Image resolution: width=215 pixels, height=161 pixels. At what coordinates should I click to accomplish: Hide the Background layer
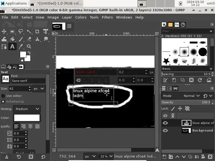point(165,130)
